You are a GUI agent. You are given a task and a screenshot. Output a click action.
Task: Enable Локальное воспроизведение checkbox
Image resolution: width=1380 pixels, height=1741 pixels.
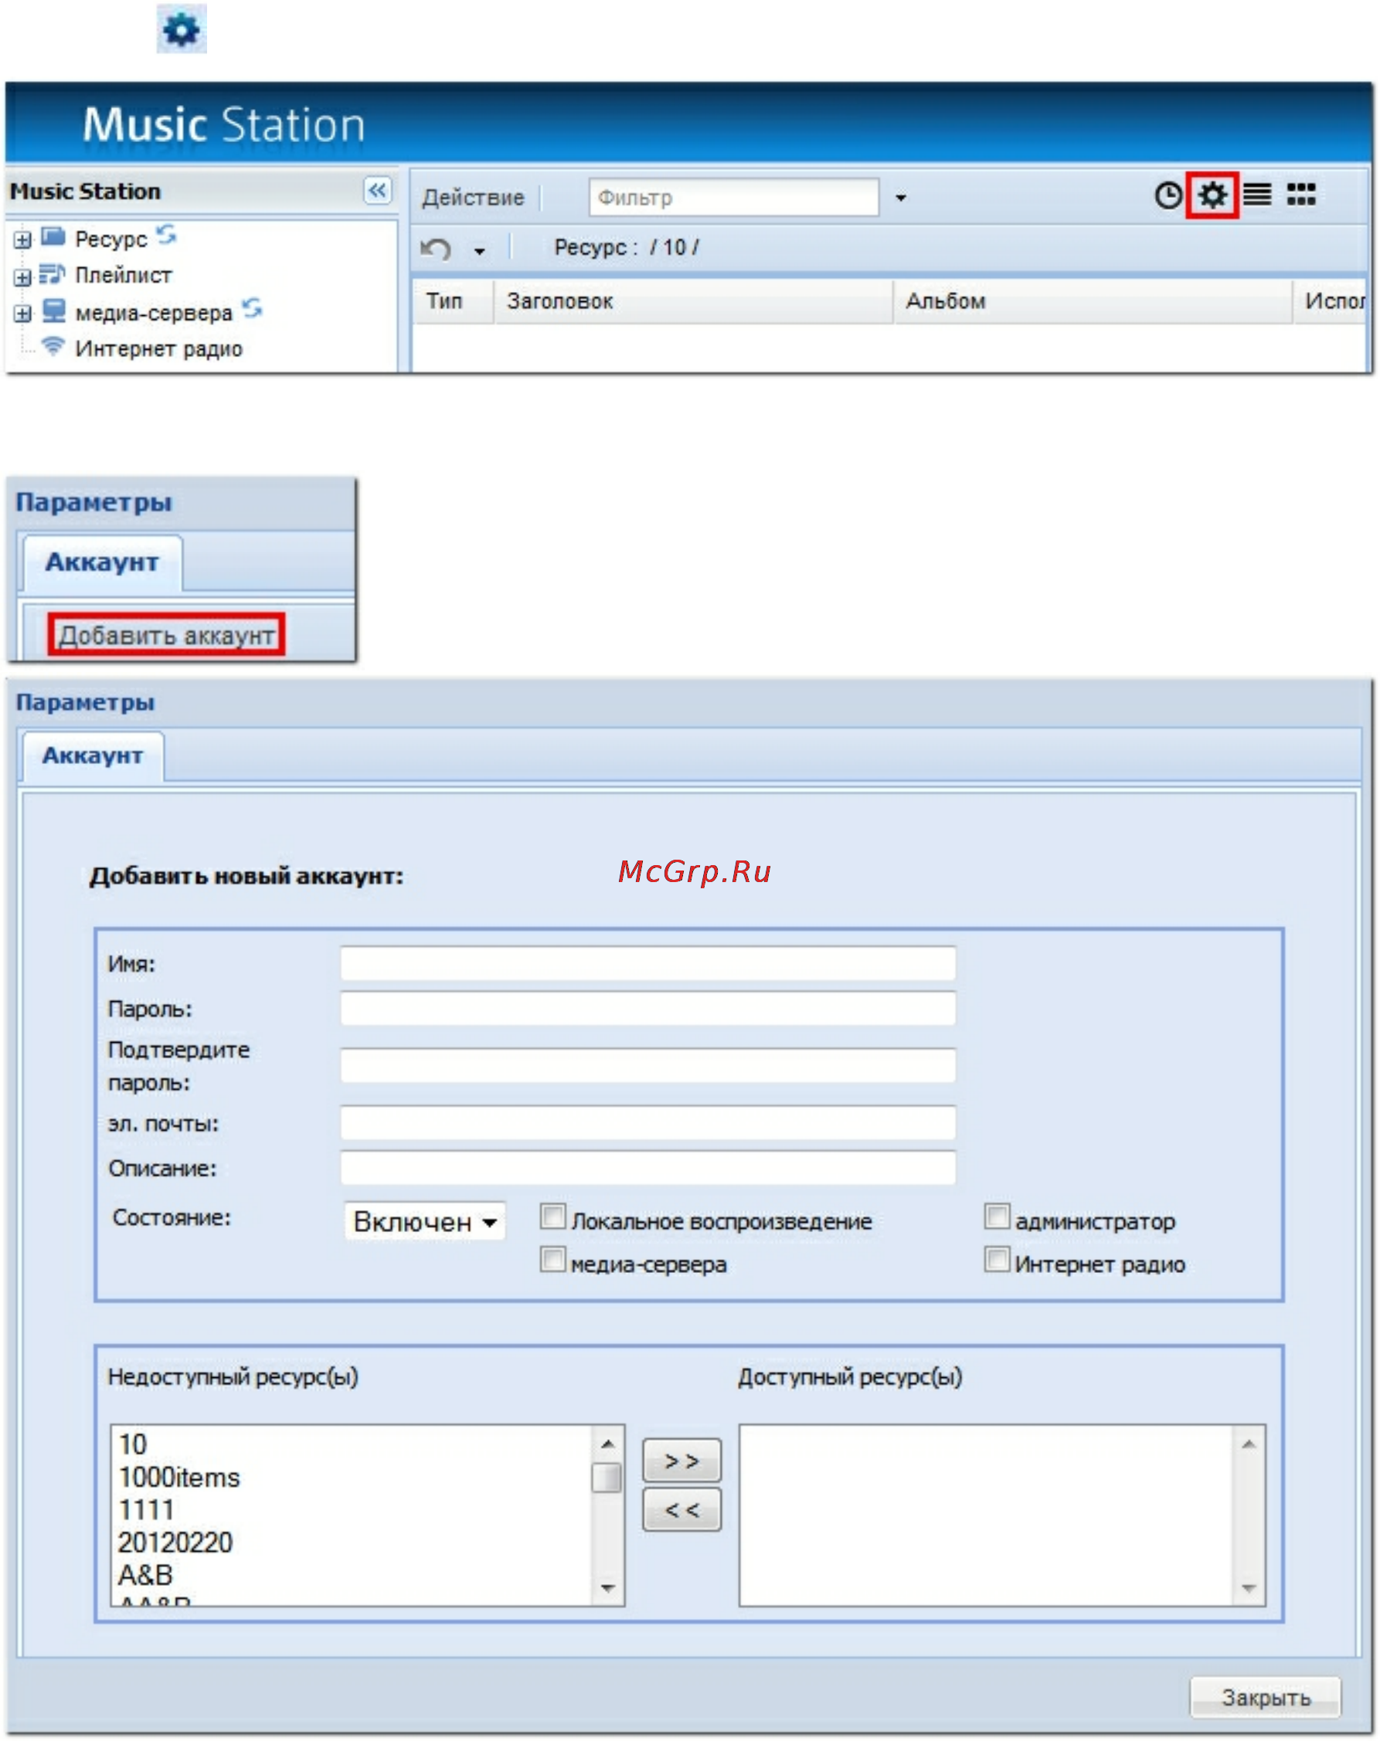552,1216
